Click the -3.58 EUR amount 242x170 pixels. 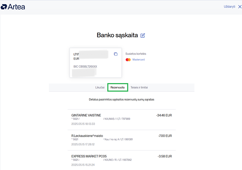click(165, 156)
